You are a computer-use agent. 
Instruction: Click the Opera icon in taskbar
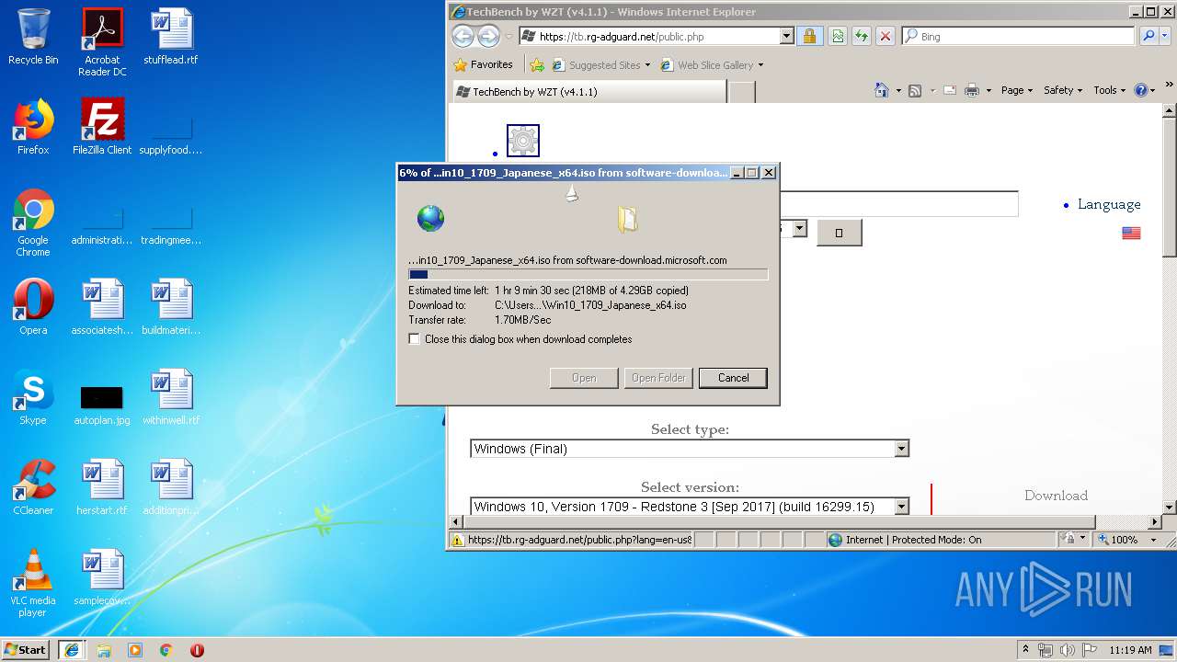coord(197,650)
